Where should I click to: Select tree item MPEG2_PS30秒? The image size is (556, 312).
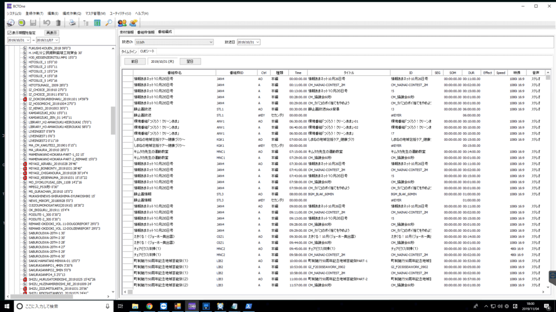click(43, 187)
